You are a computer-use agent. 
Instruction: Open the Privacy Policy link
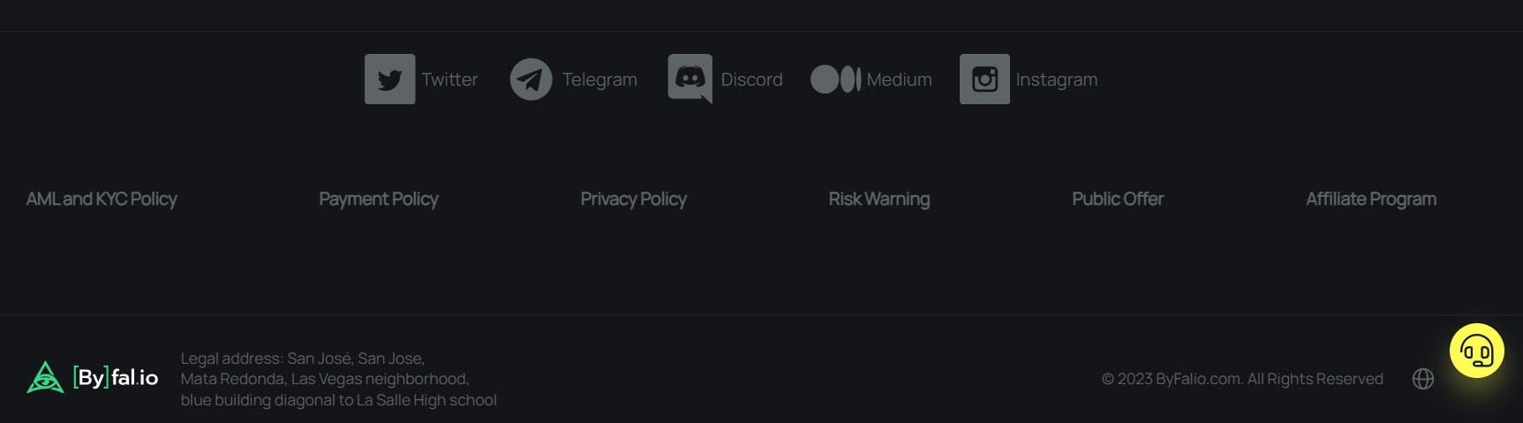[x=633, y=200]
